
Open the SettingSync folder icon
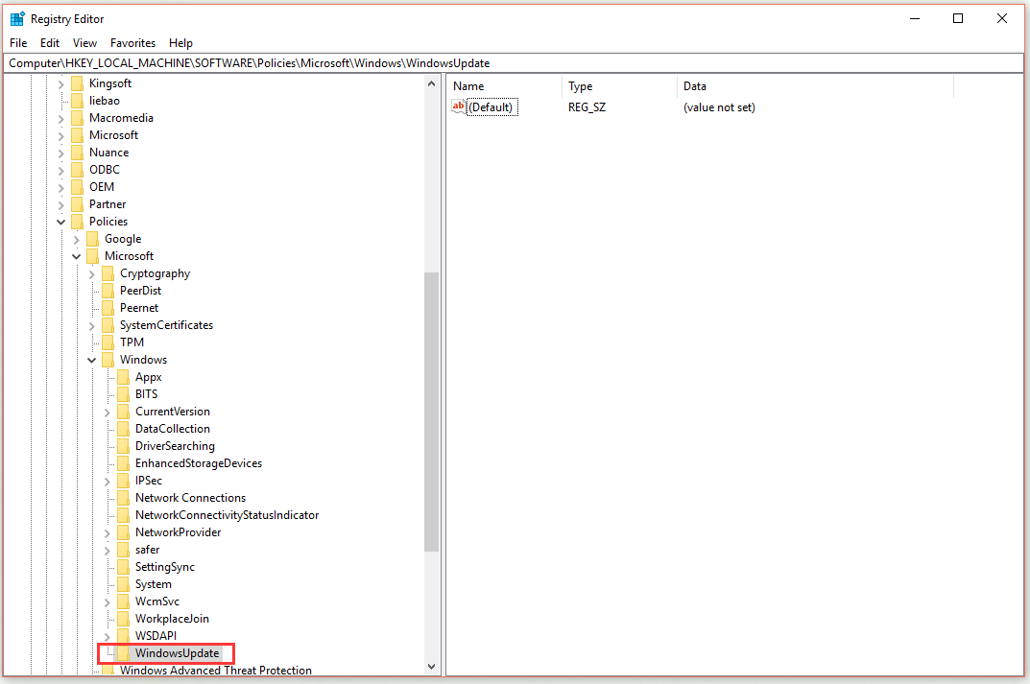coord(124,566)
